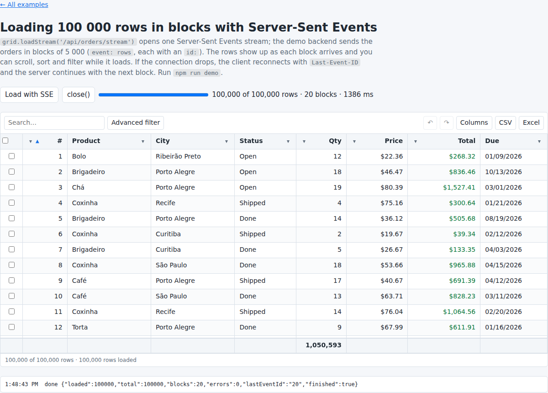This screenshot has width=548, height=393.
Task: Open the Total column filter dropdown
Action: click(416, 141)
